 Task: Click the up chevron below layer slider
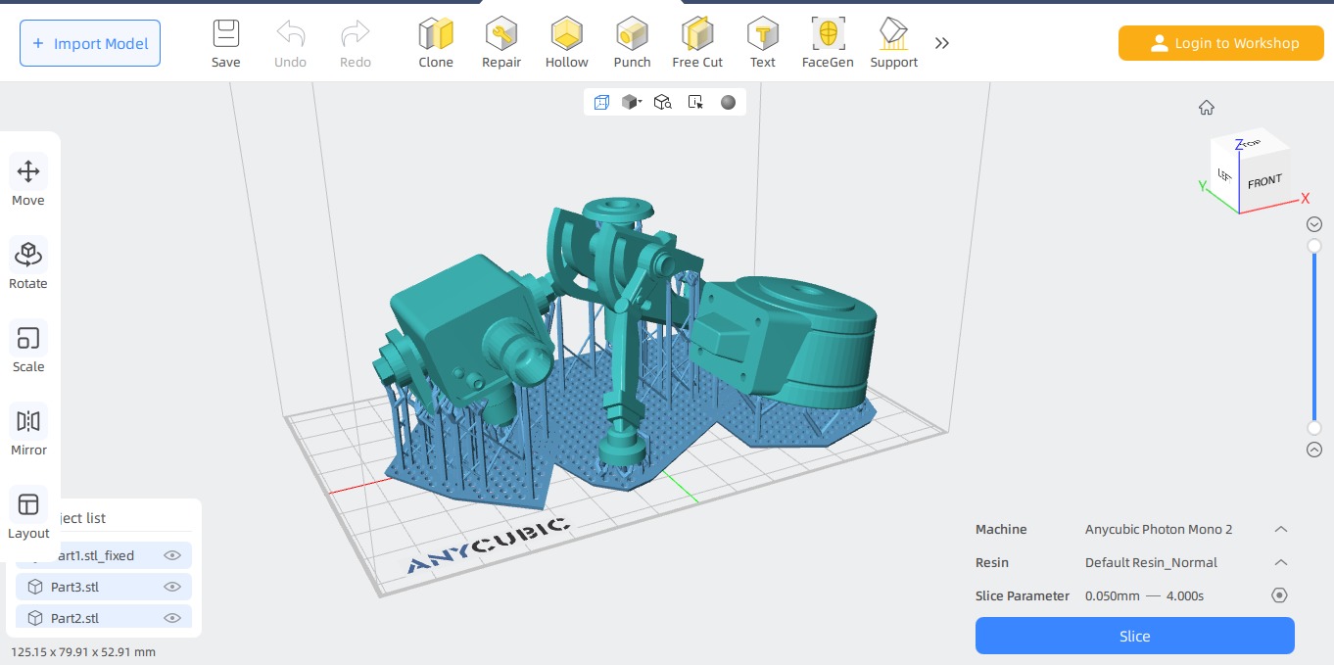click(1314, 450)
